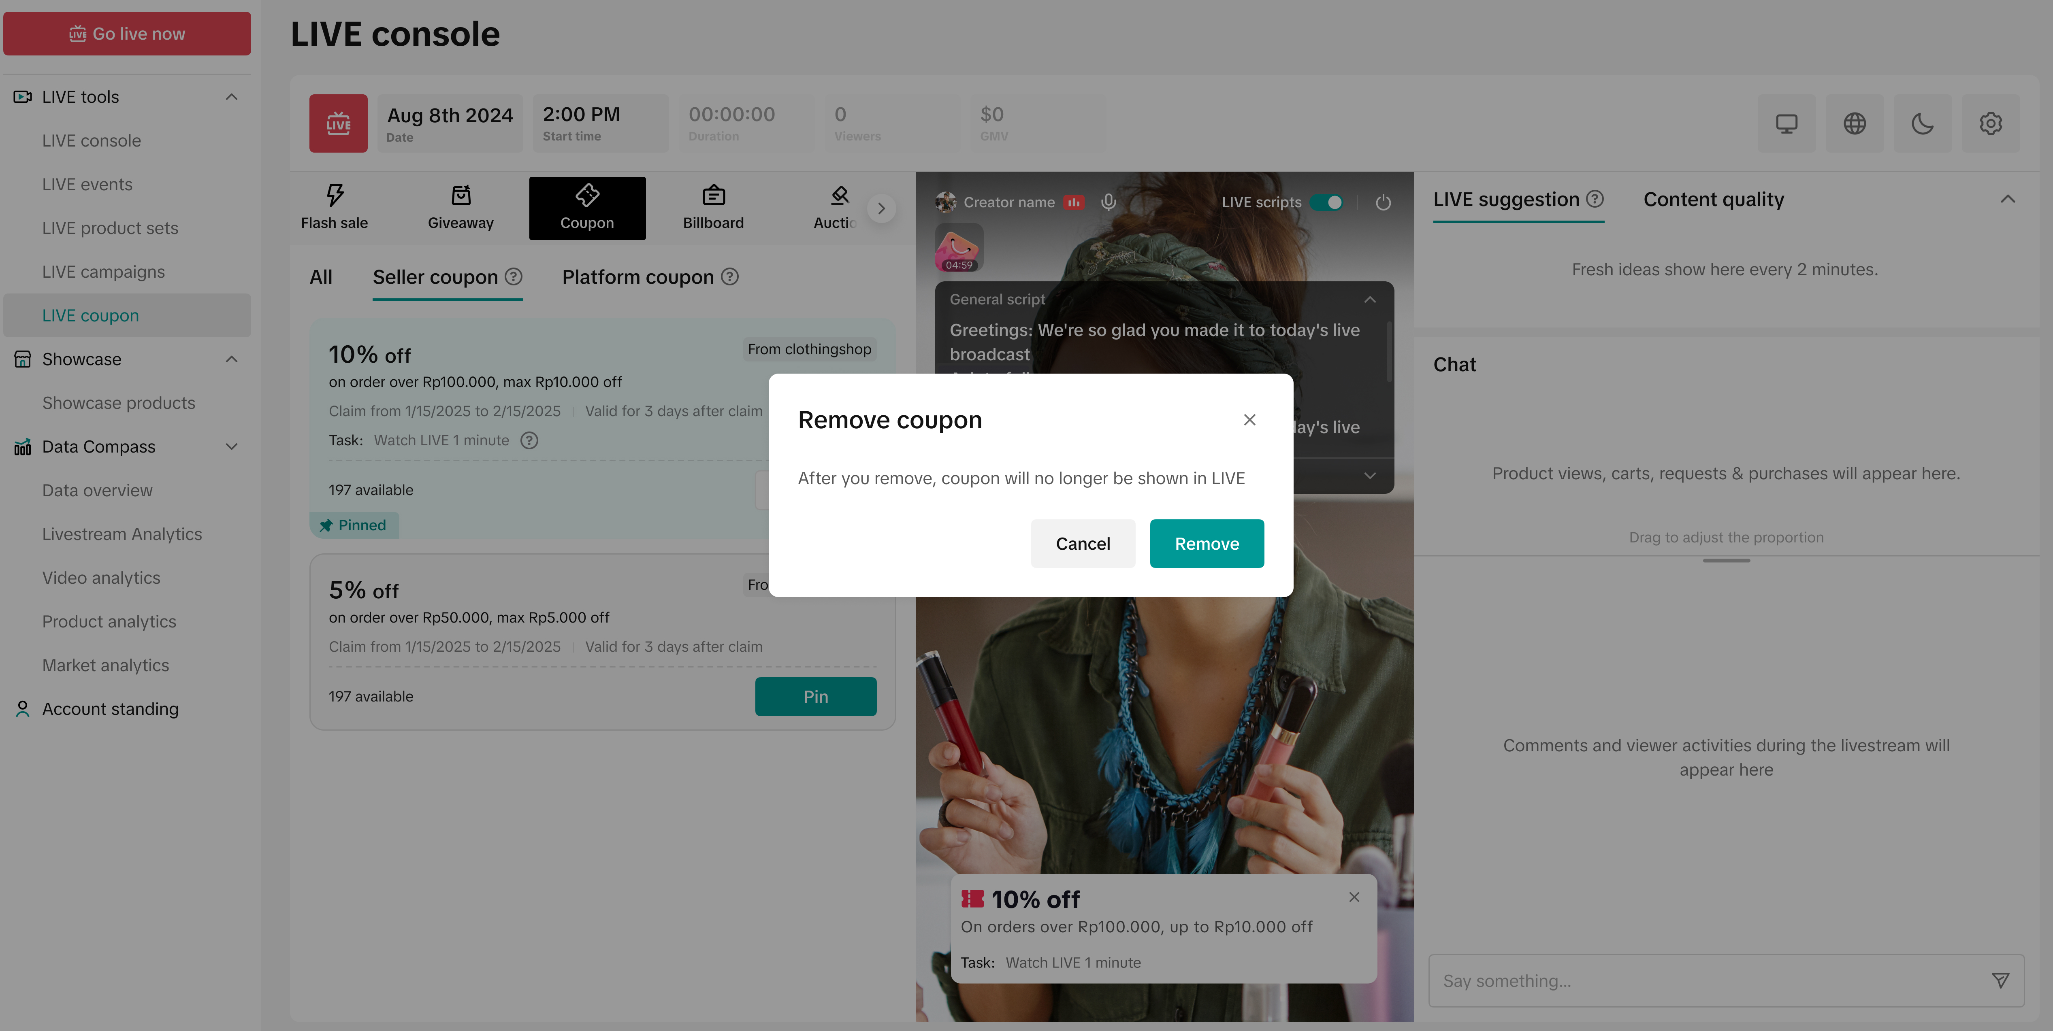Click the power icon to end LIVE
The image size is (2053, 1031).
[1383, 202]
